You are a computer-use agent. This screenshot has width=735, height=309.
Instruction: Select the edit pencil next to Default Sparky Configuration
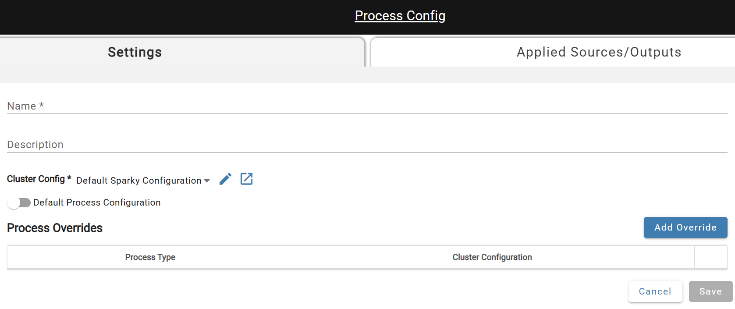point(225,179)
